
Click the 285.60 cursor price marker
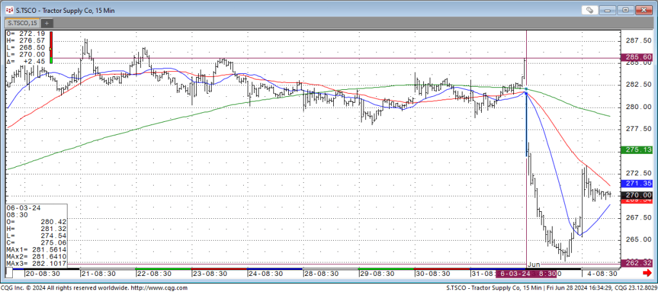click(x=638, y=58)
